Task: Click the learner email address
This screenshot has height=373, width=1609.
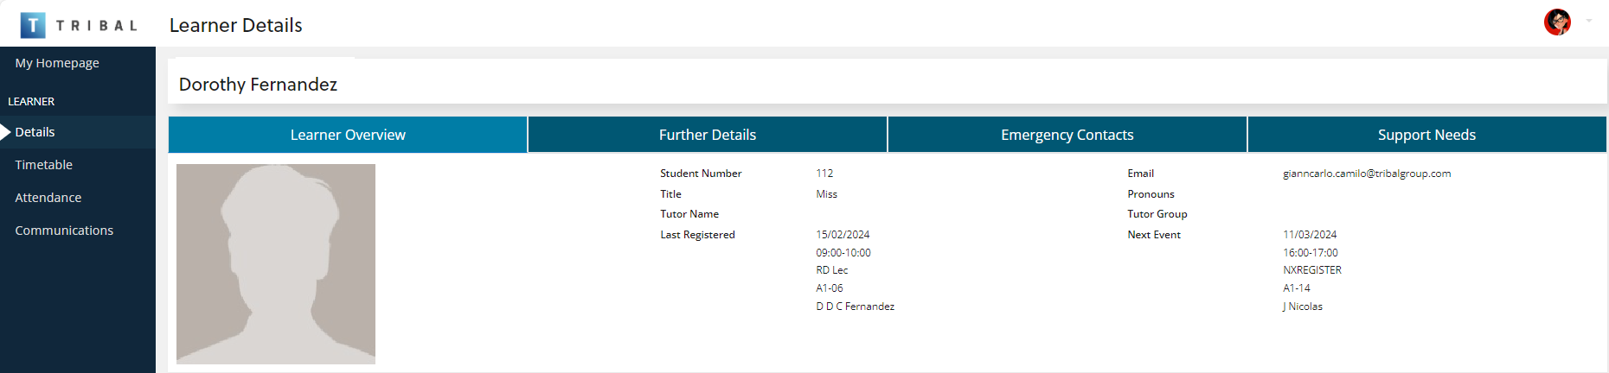Action: 1367,174
